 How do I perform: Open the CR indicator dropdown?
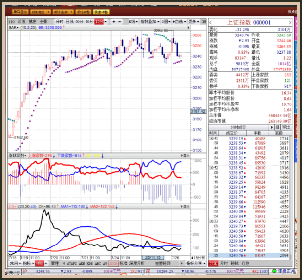pos(12,206)
